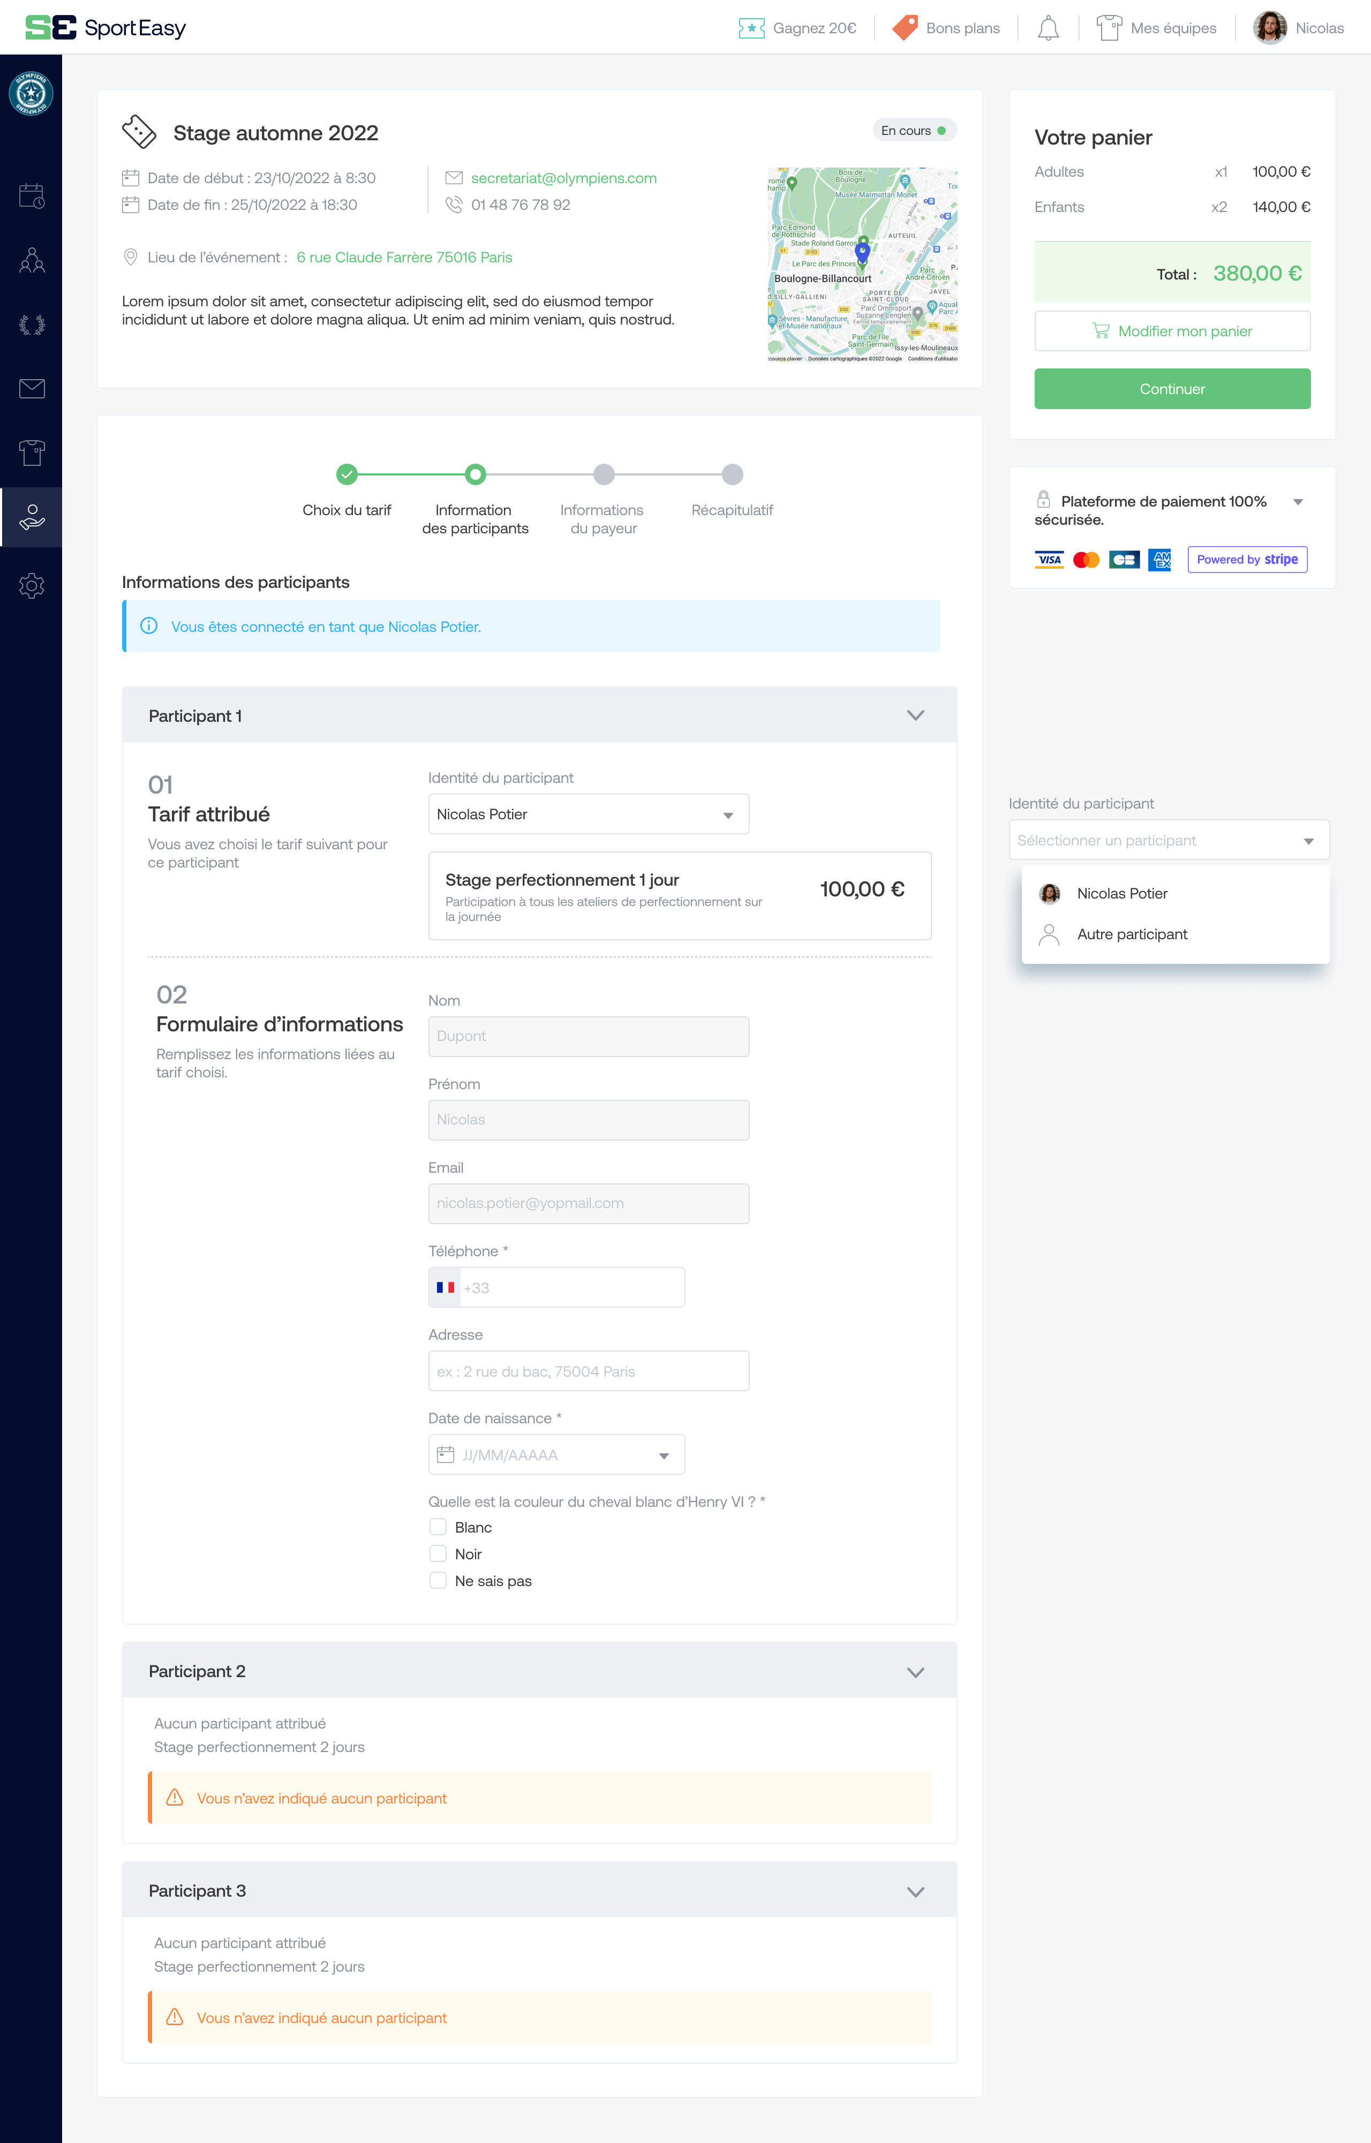
Task: Open messages envelope icon in sidebar
Action: coord(31,389)
